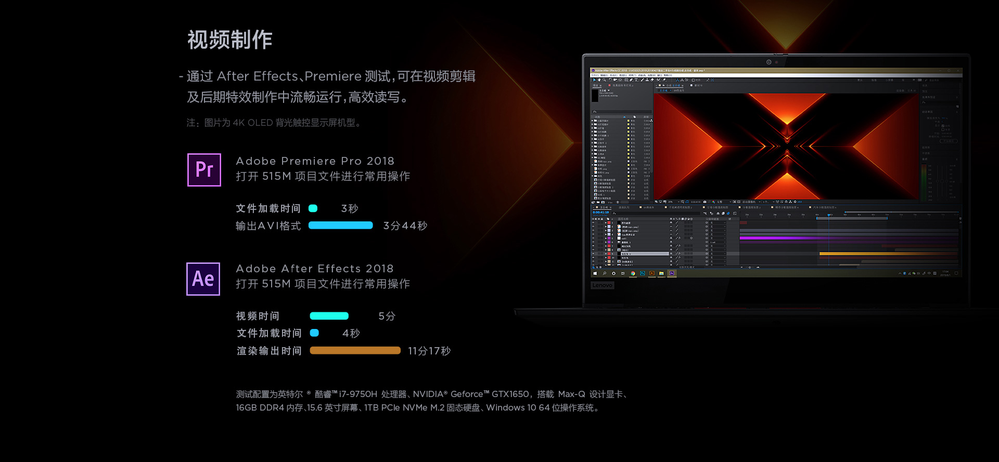Image resolution: width=999 pixels, height=462 pixels.
Task: Select the Rectangle shape tool
Action: coord(626,80)
